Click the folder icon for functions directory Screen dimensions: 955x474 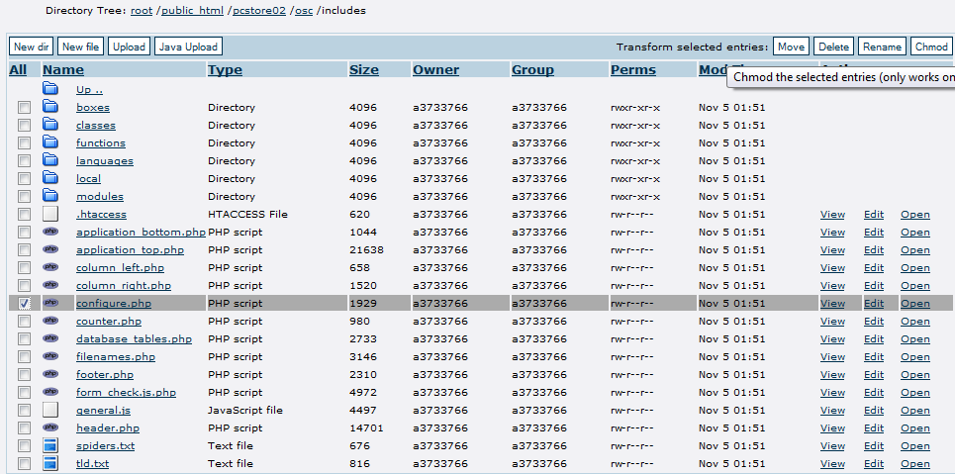coord(49,142)
